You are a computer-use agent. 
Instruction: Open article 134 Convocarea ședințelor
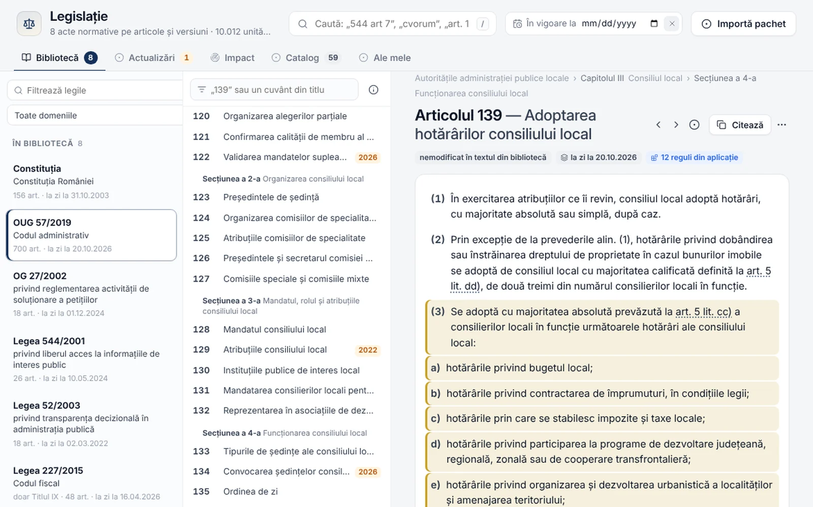(x=286, y=471)
